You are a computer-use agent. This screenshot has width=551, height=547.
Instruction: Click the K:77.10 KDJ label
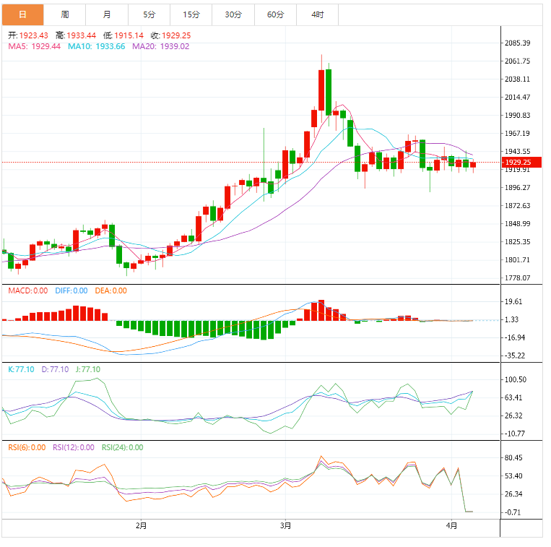click(21, 369)
